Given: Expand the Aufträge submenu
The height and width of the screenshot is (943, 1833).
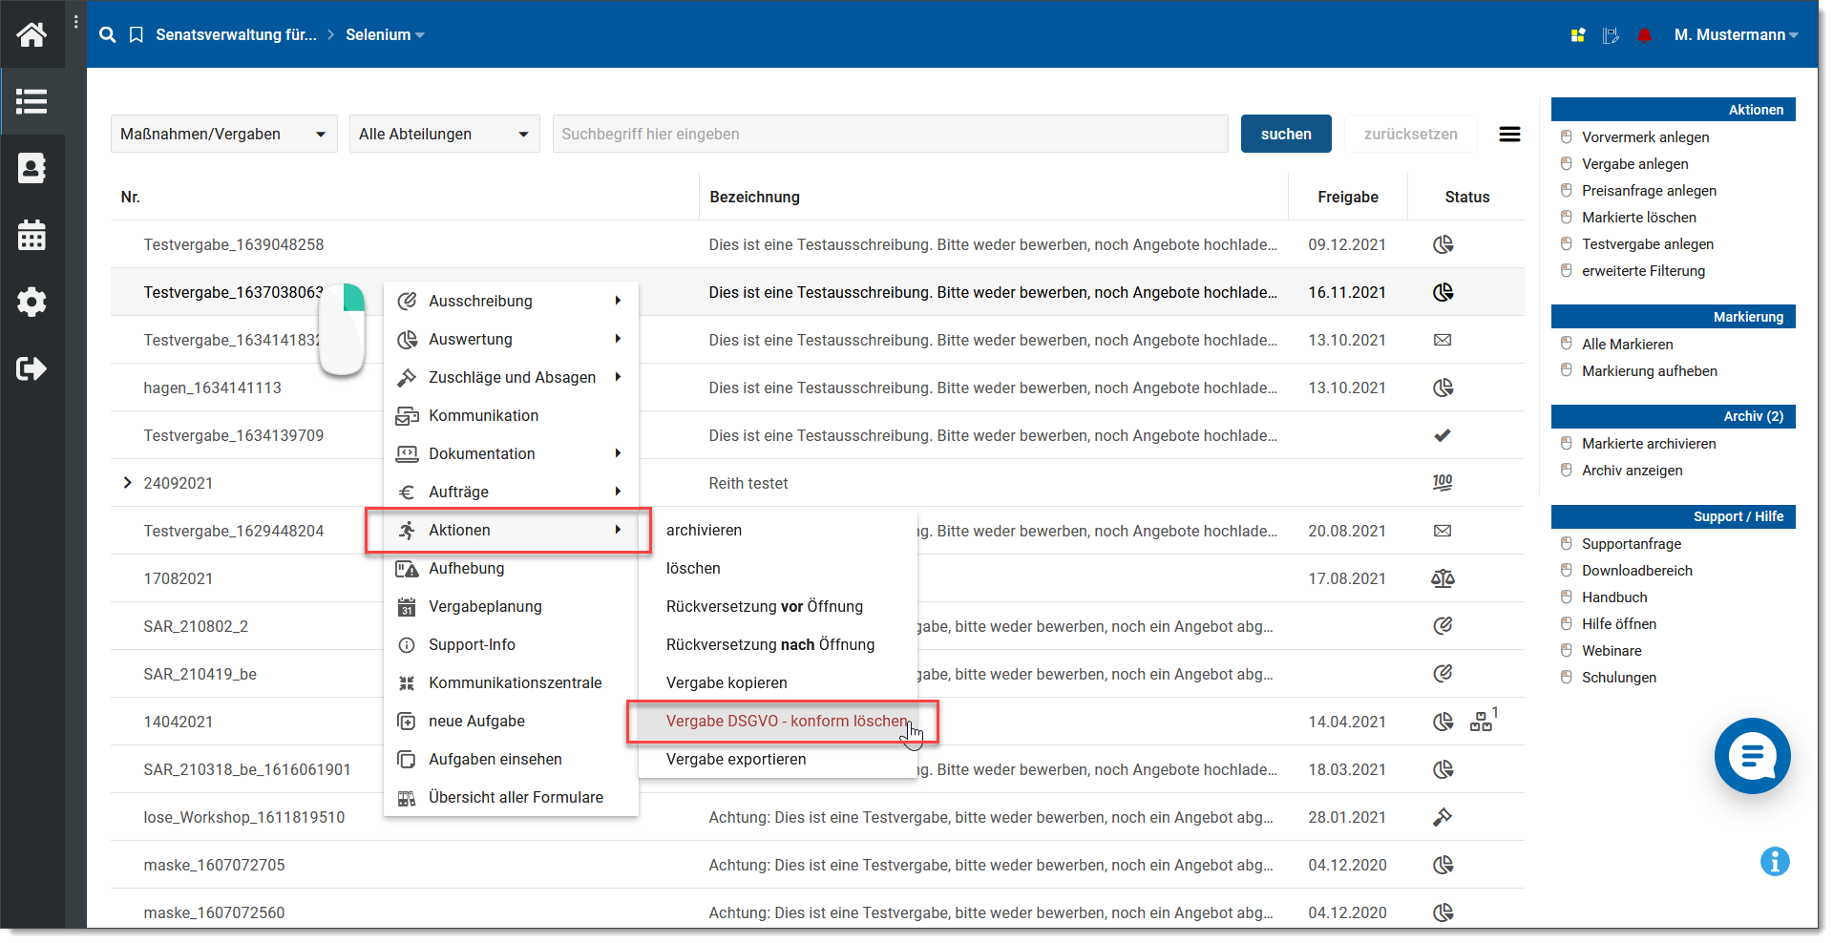Looking at the screenshot, I should coord(511,492).
